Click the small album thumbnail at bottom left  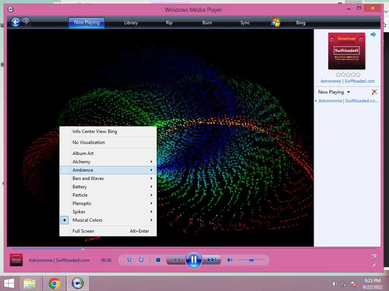[16, 260]
